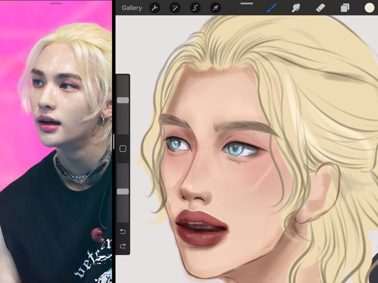Tap the top handle of reference photo app

[x=56, y=3]
